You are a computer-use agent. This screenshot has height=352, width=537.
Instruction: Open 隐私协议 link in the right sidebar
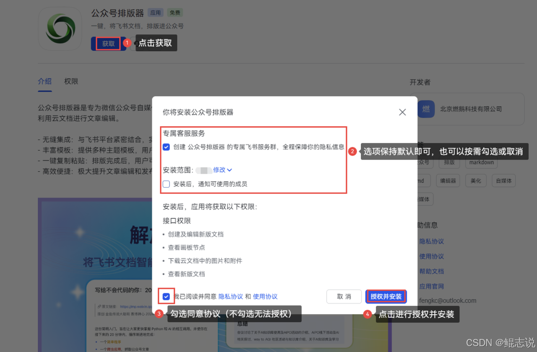[432, 242]
